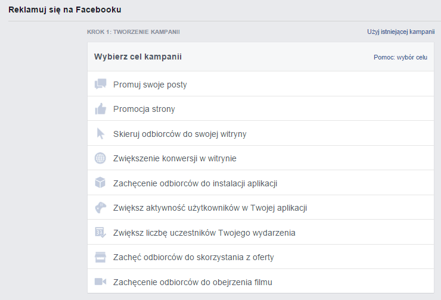Screen dimensions: 441x300
Task: Choose 'Zachęć odbiorców do skorzystania z oferty'
Action: (x=260, y=257)
